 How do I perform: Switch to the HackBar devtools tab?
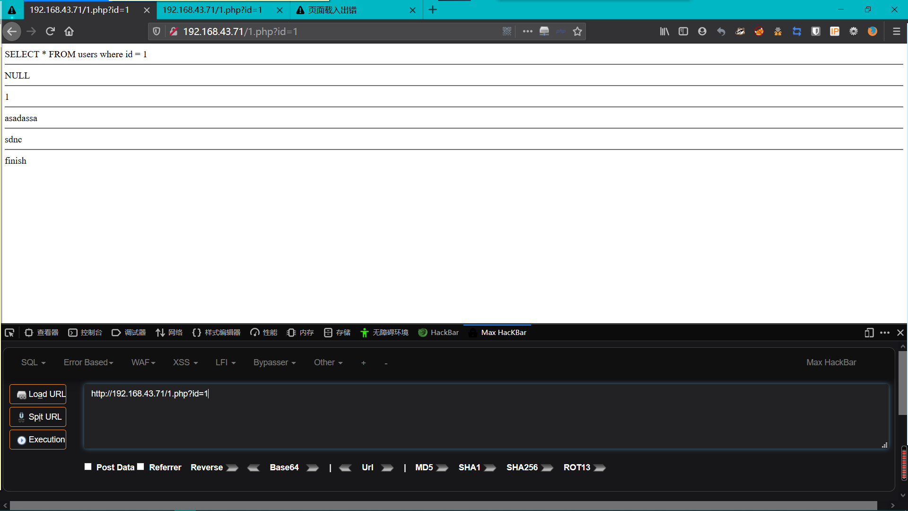pos(438,333)
